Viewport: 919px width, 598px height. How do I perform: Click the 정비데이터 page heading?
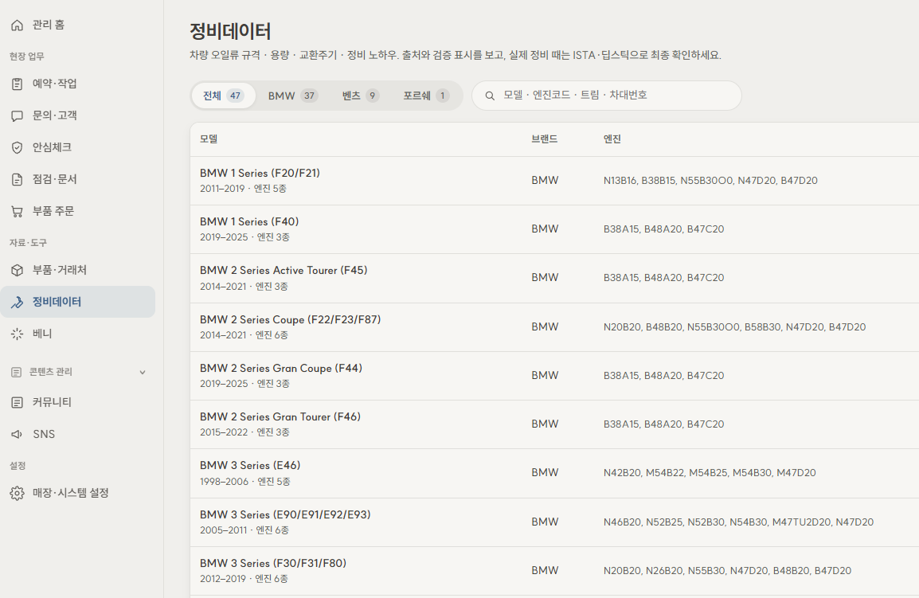[x=229, y=31]
